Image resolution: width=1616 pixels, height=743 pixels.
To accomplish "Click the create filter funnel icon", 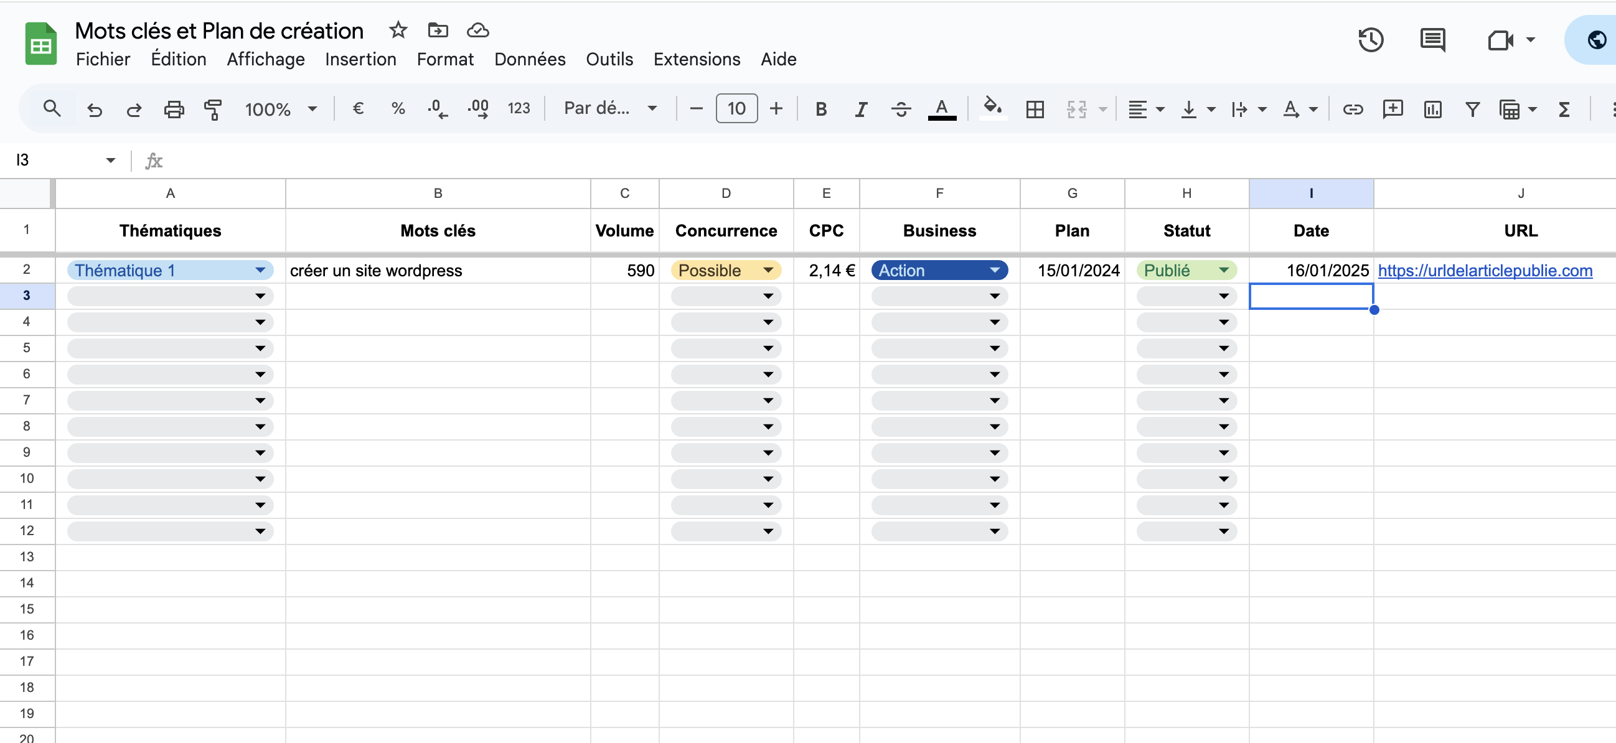I will coord(1472,109).
